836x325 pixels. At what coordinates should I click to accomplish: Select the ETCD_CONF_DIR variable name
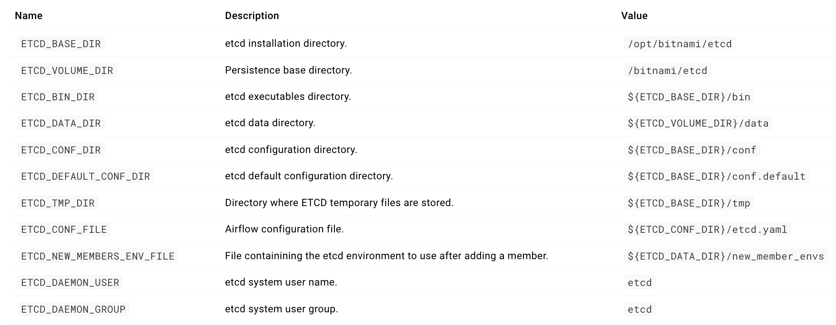(x=61, y=150)
